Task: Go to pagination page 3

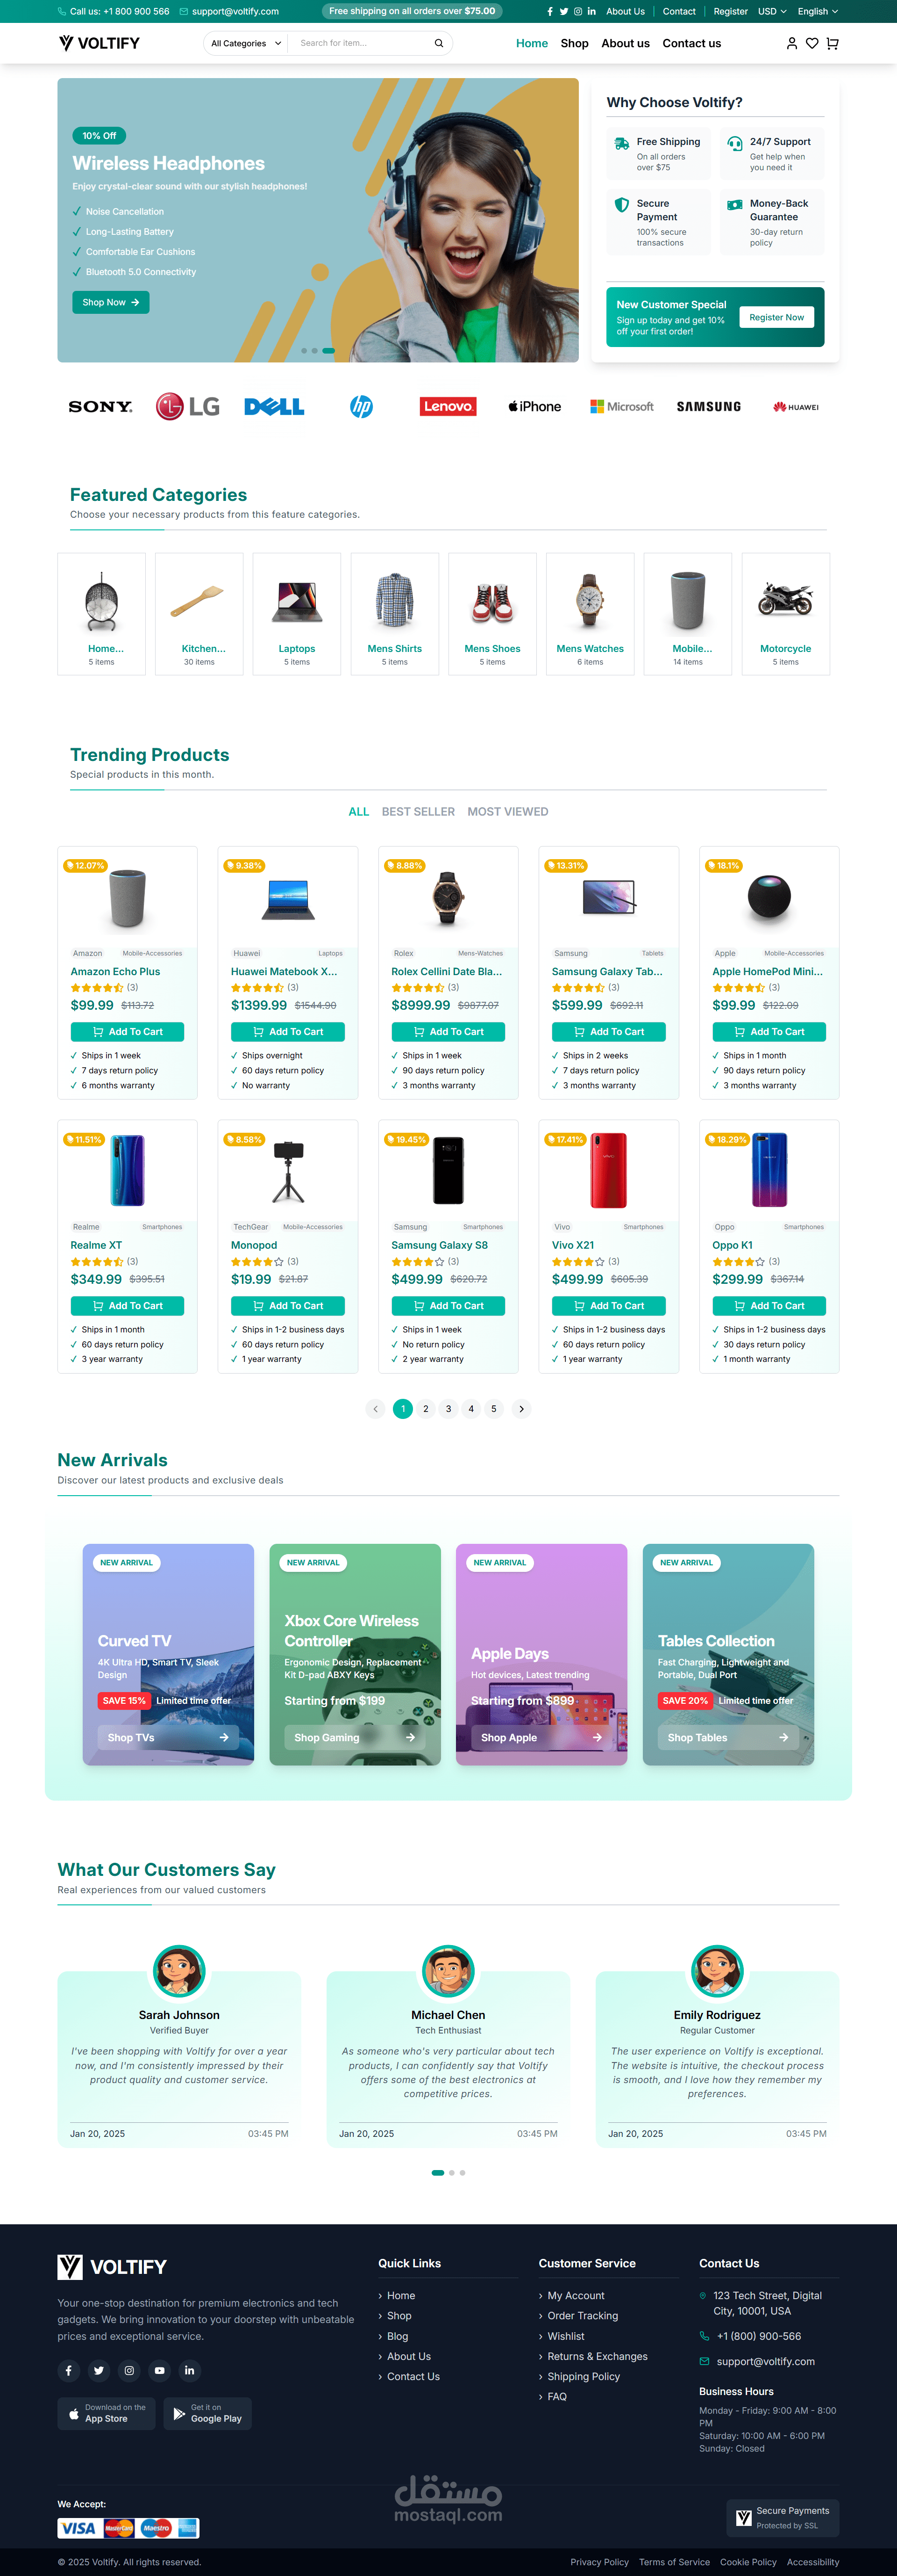Action: click(x=448, y=1409)
